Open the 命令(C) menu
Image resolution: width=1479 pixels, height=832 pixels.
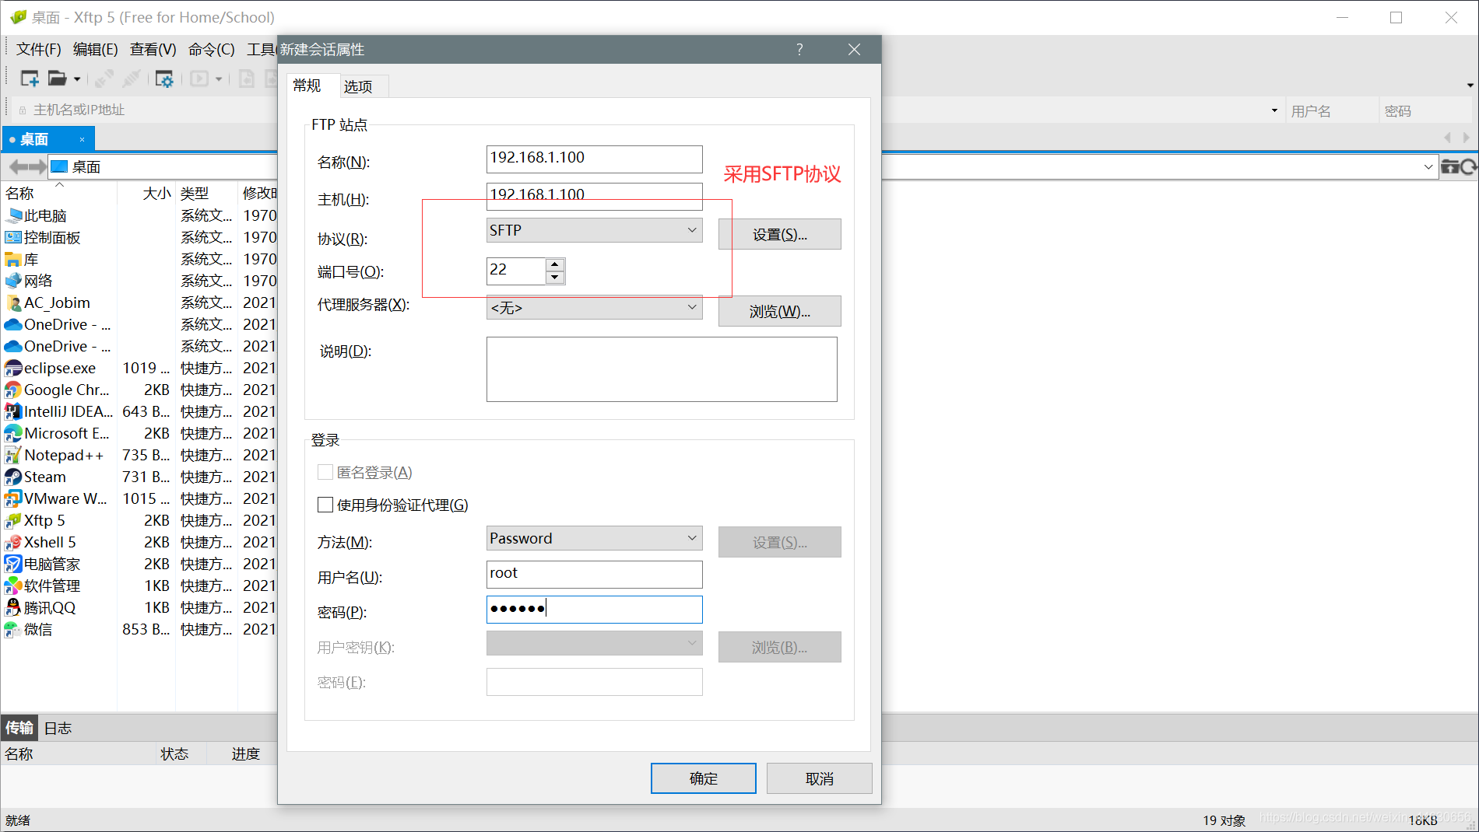pyautogui.click(x=211, y=50)
